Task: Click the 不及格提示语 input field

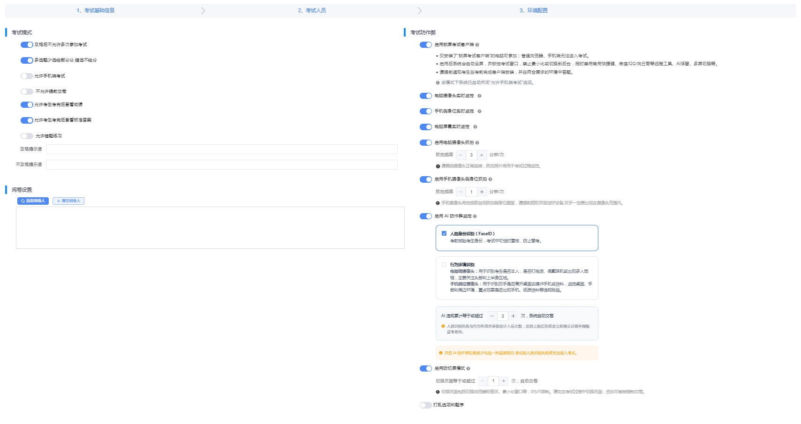Action: [x=221, y=165]
